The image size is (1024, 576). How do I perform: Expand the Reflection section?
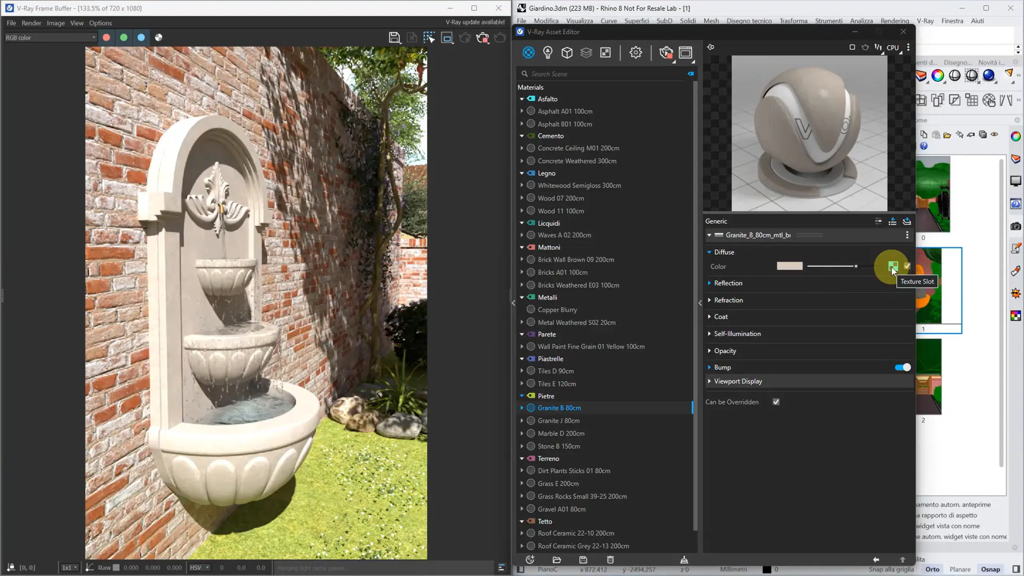pos(728,283)
